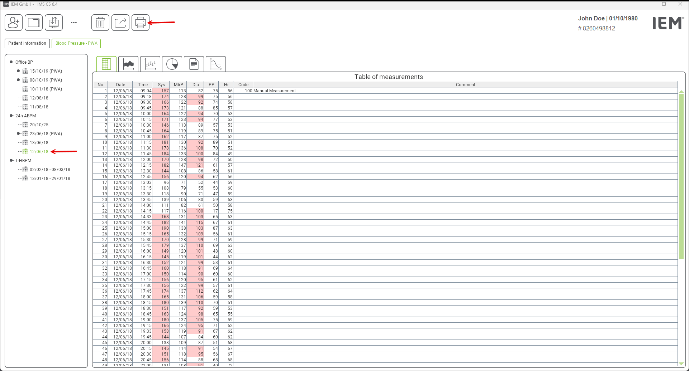Select the Blood Pressure - PWA tab
This screenshot has height=371, width=689.
click(x=76, y=43)
